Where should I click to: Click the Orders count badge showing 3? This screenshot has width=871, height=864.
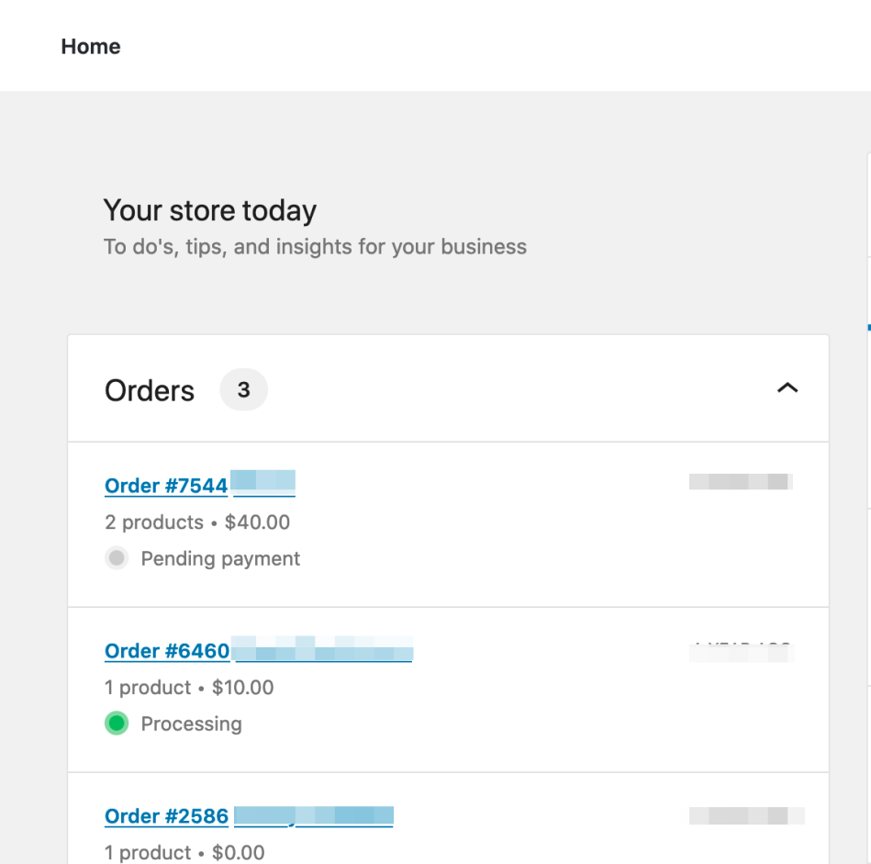(243, 389)
